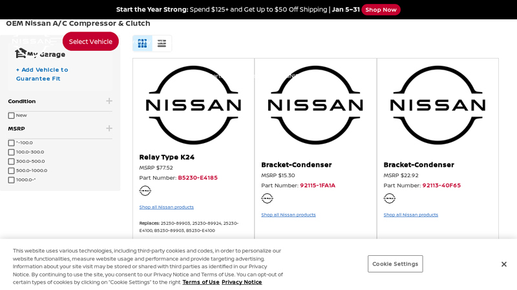Viewport: 517px width, 290px height.
Task: Open the Relay Type K24 product image
Action: pyautogui.click(x=193, y=105)
